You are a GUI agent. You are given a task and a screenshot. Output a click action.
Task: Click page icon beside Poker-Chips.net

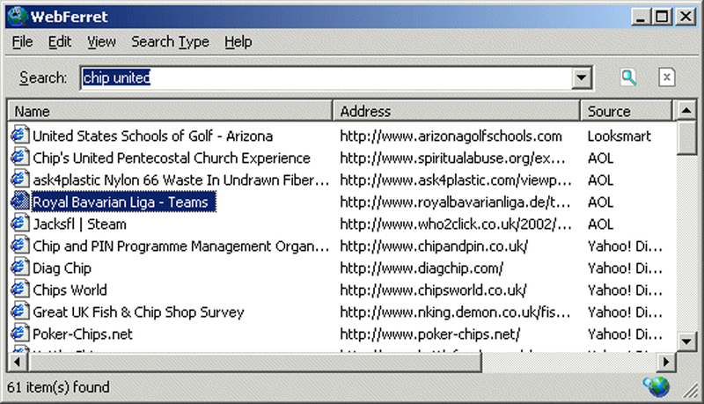[x=19, y=334]
